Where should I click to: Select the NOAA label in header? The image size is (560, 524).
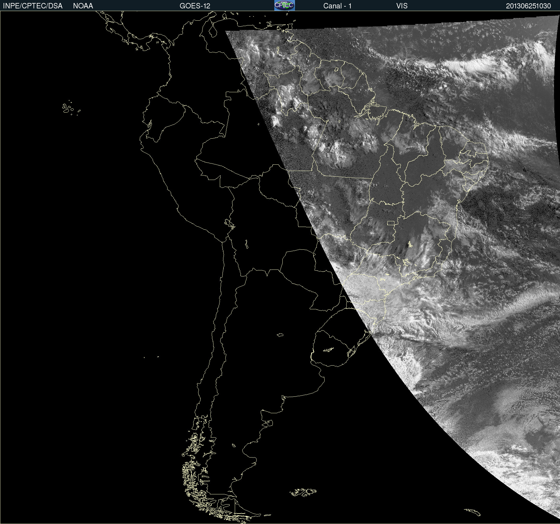[x=83, y=6]
